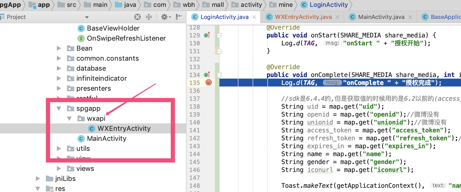Click the jniLibs folder icon
Image resolution: width=461 pixels, height=192 pixels.
click(49, 179)
